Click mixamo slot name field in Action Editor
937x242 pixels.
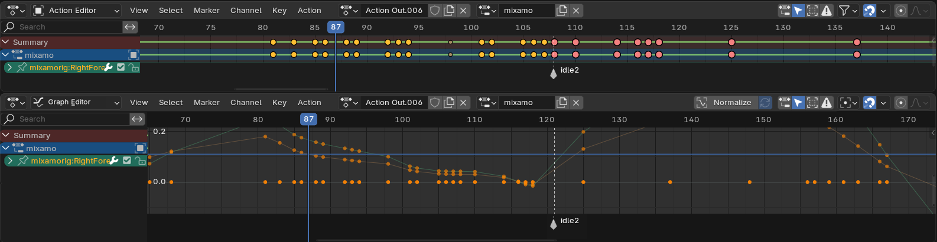pyautogui.click(x=526, y=10)
